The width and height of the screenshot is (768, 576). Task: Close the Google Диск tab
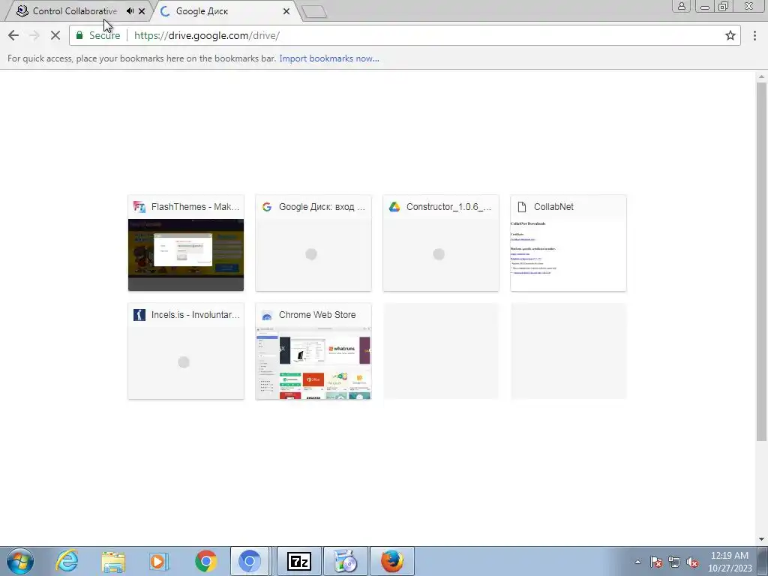tap(286, 10)
